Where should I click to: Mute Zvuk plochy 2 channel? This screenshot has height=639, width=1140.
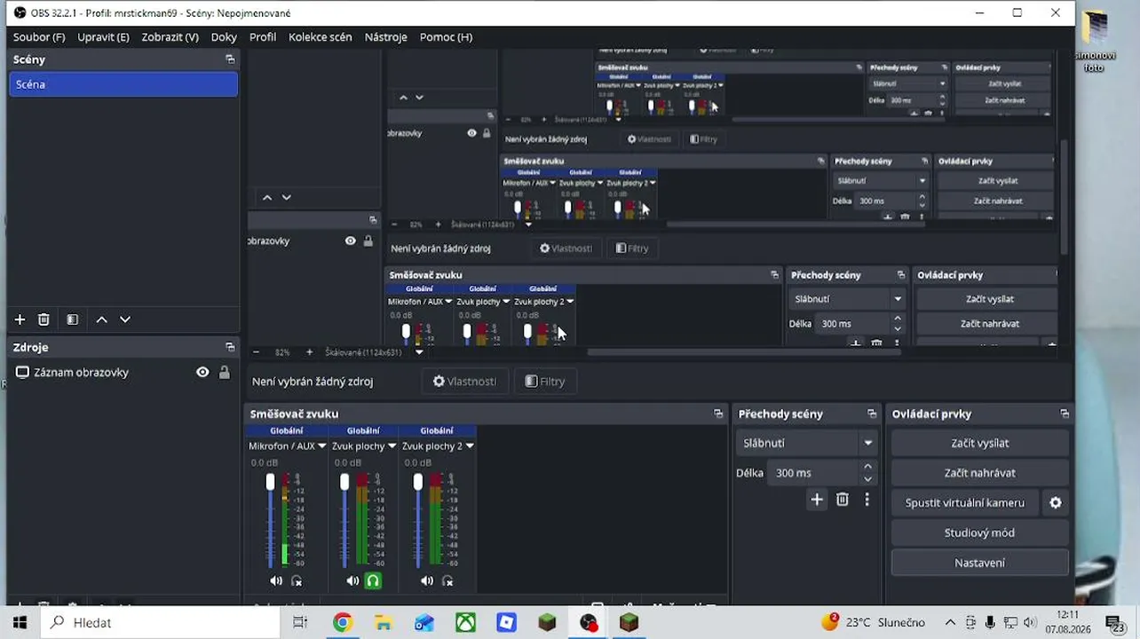click(427, 580)
